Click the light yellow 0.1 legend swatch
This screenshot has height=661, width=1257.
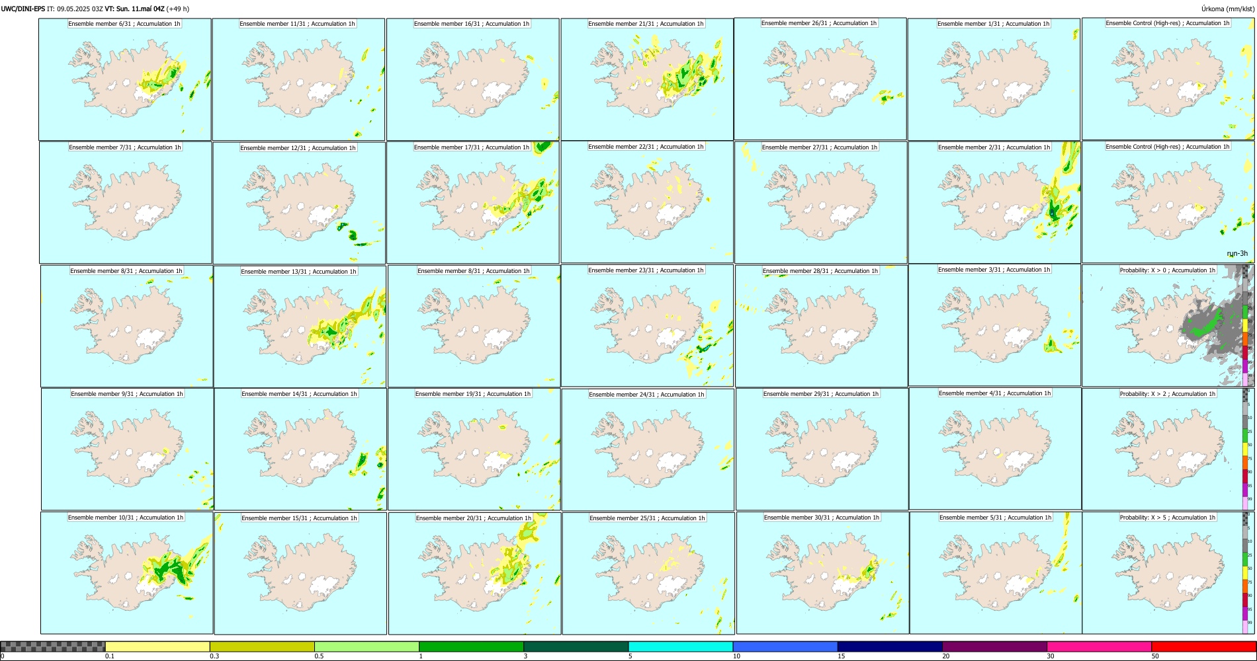(157, 646)
